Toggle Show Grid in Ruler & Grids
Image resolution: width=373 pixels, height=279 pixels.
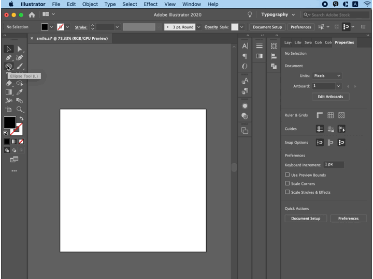331,115
